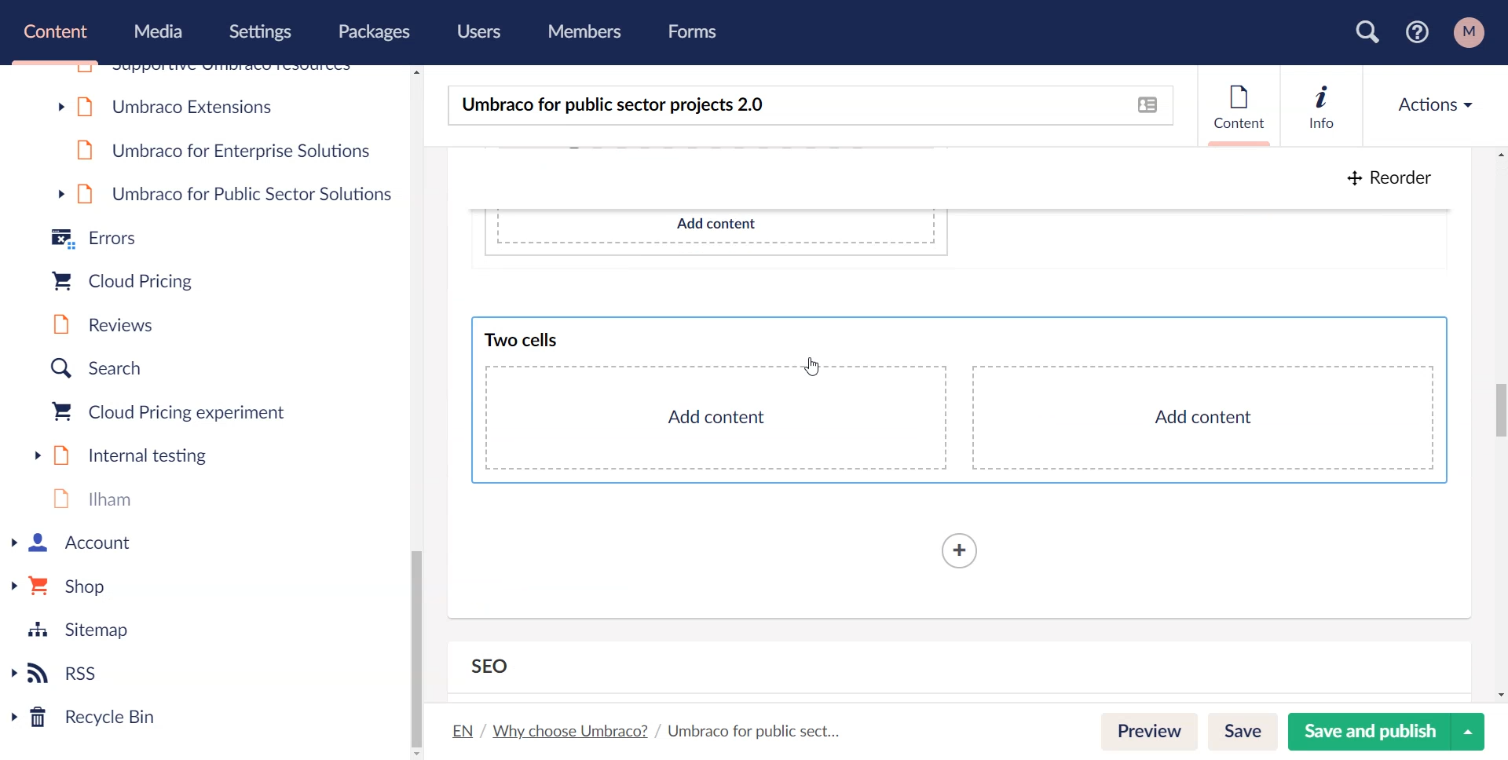Click the name field properties icon
The width and height of the screenshot is (1508, 760).
[1147, 105]
